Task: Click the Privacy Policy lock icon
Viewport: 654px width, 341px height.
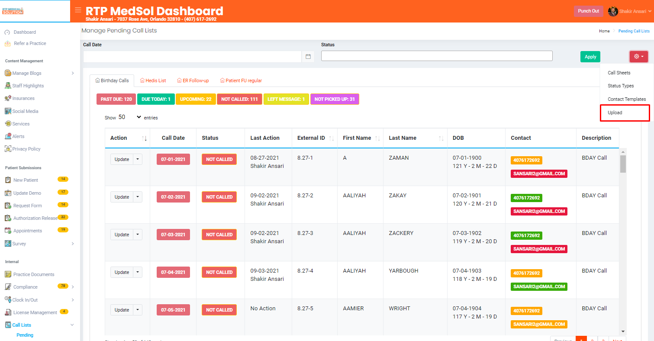Action: (8, 149)
